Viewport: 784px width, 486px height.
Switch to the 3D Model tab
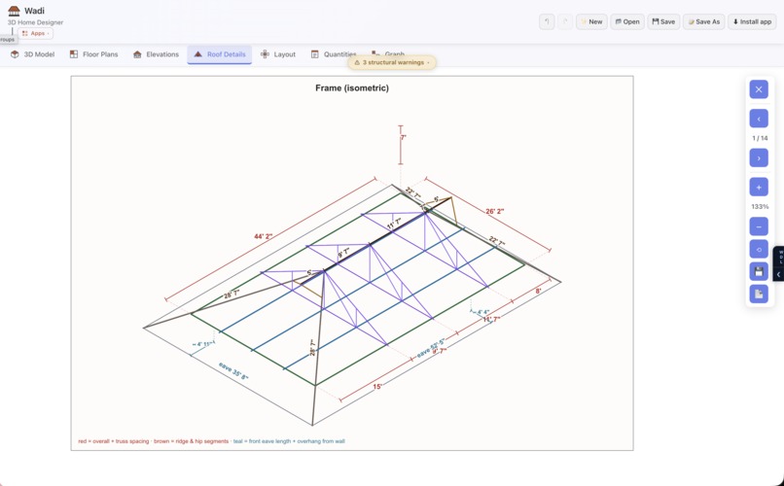point(32,54)
